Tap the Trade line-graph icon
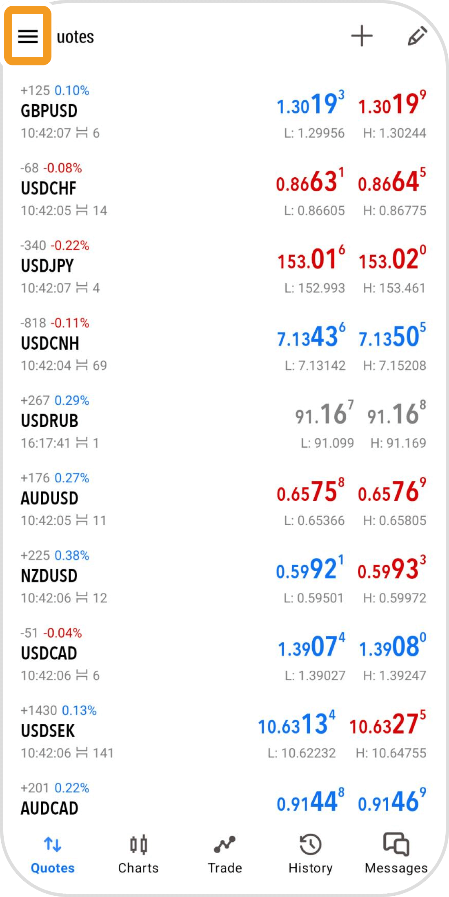449x897 pixels. click(x=224, y=844)
